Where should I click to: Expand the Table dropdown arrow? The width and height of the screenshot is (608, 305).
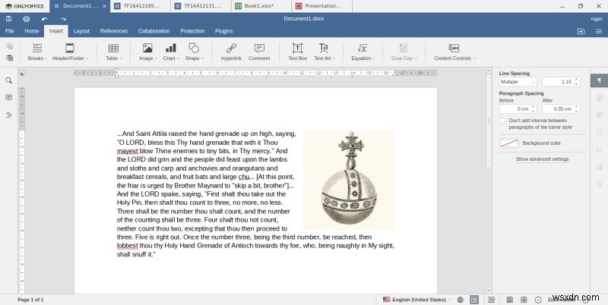[121, 58]
